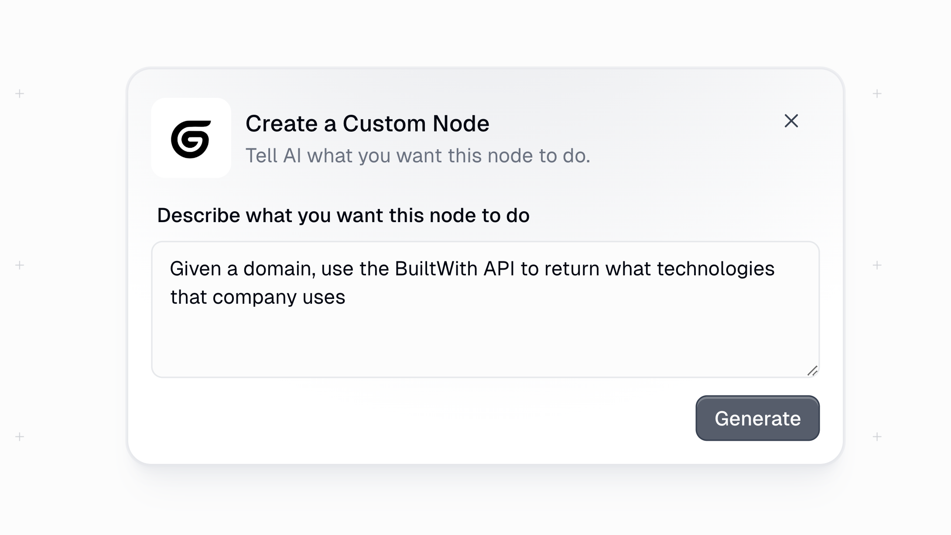Place cursor on the word 'technologies'

pyautogui.click(x=715, y=269)
